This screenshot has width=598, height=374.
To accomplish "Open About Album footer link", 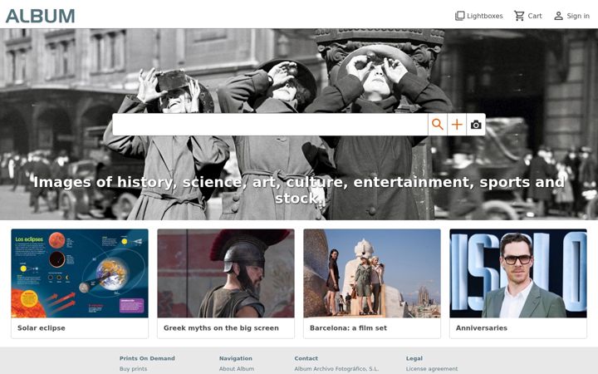I will [x=237, y=369].
